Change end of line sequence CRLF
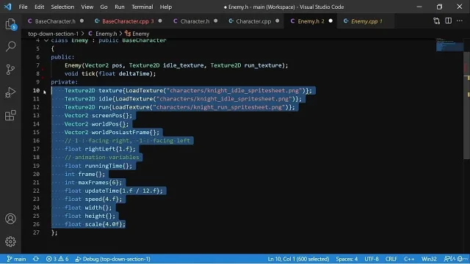 [x=391, y=259]
